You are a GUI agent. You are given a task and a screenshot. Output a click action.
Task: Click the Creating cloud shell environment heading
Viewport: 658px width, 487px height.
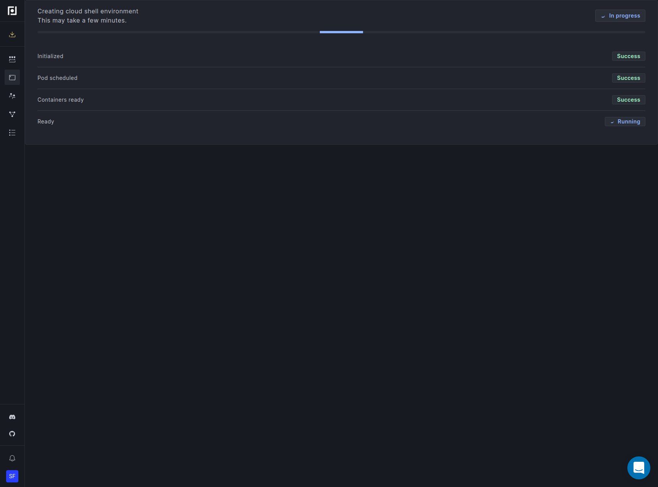[x=88, y=11]
